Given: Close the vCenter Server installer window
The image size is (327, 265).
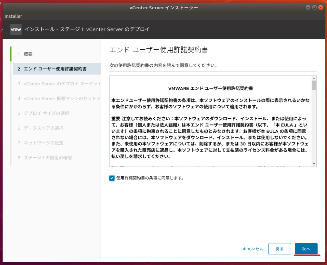Looking at the screenshot, I should pyautogui.click(x=321, y=7).
